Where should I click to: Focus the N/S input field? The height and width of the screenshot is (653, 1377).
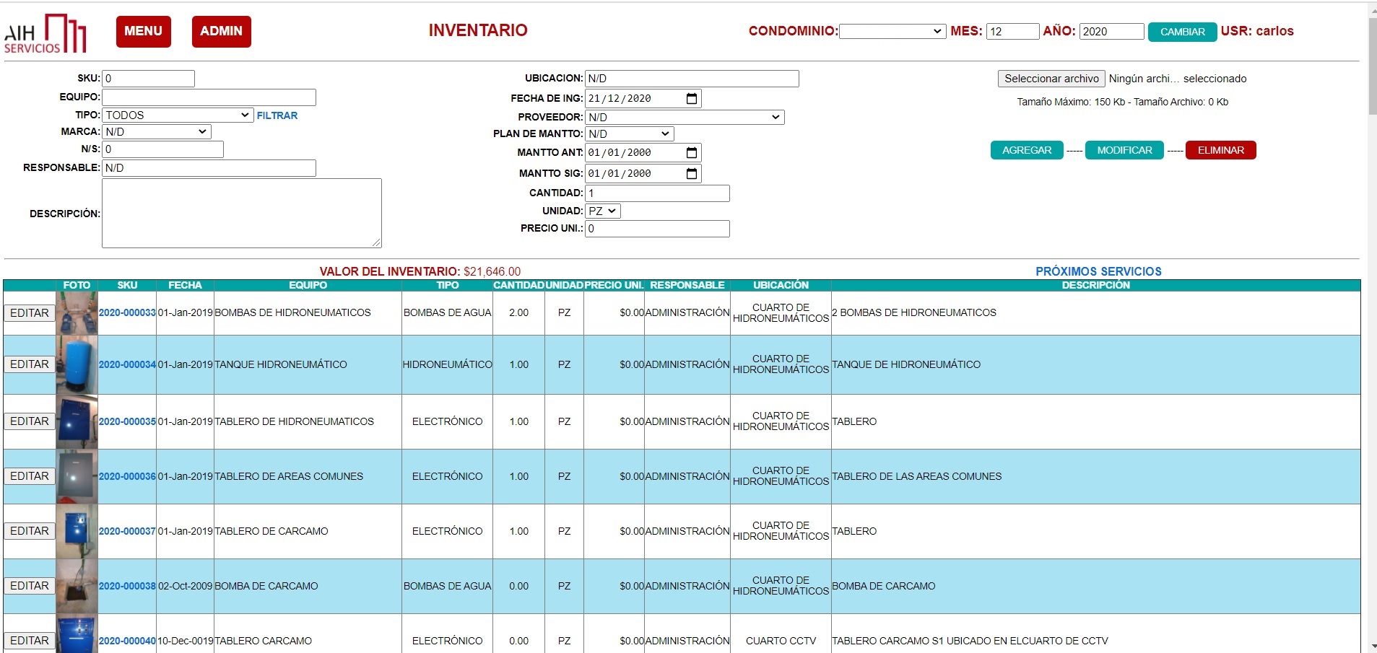click(162, 149)
